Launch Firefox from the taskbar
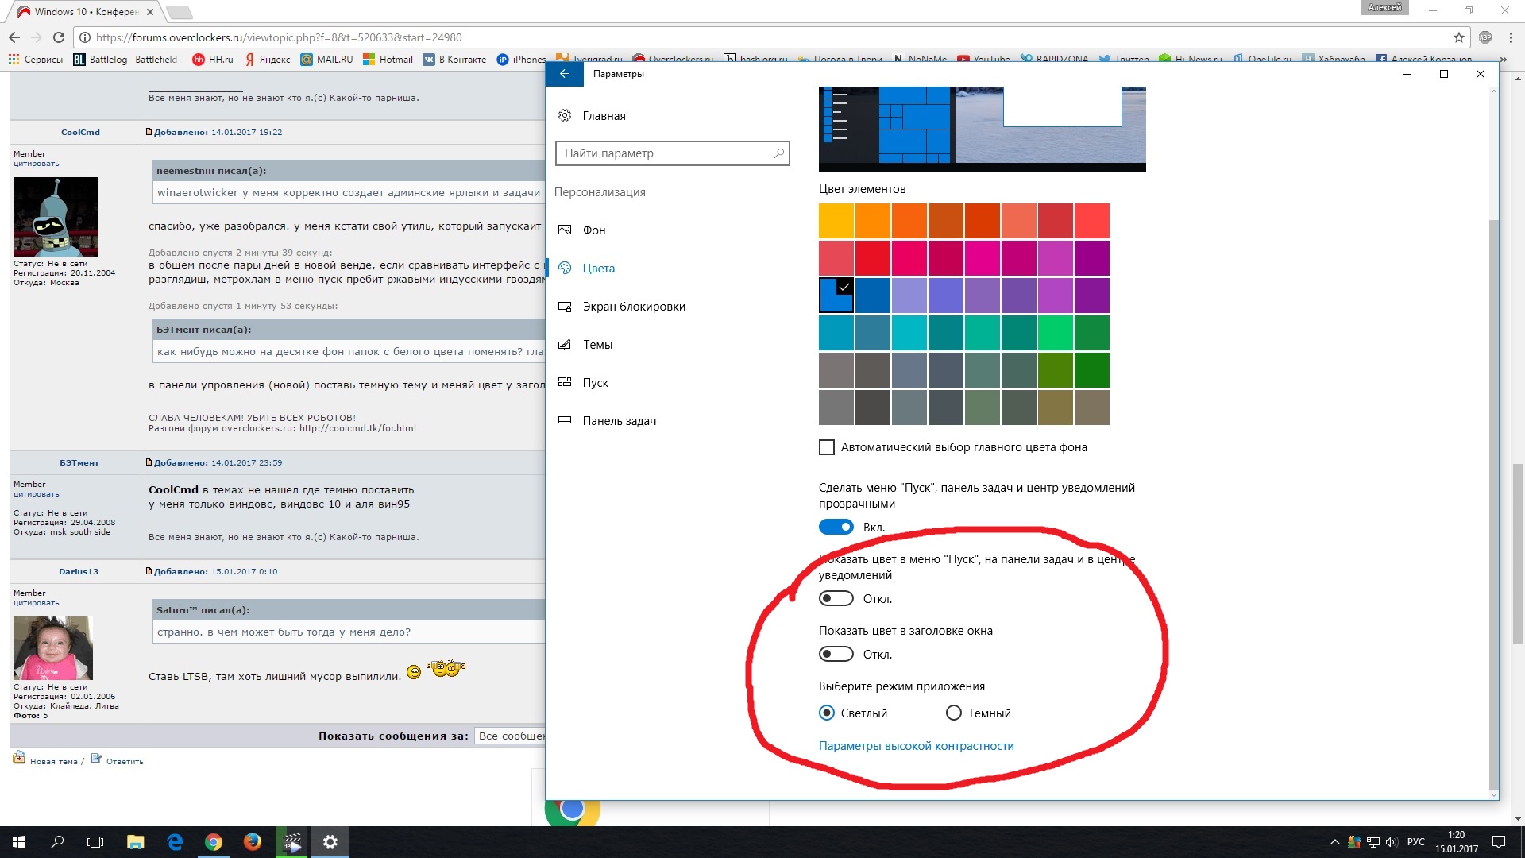Viewport: 1525px width, 858px height. (252, 842)
